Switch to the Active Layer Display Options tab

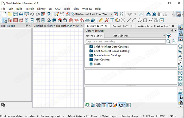coord(154,26)
